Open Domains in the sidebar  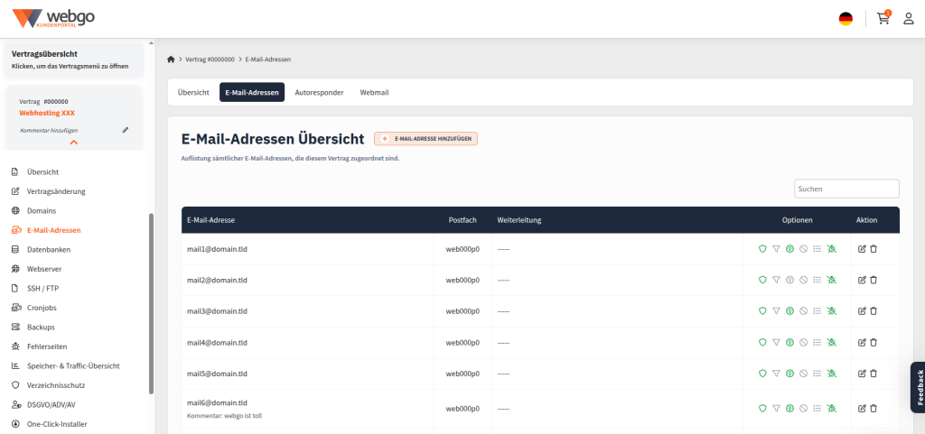point(42,211)
